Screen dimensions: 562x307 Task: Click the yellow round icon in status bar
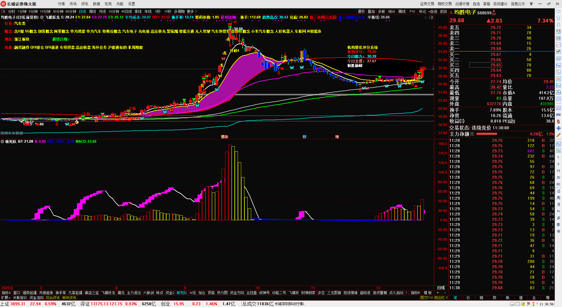click(523, 304)
